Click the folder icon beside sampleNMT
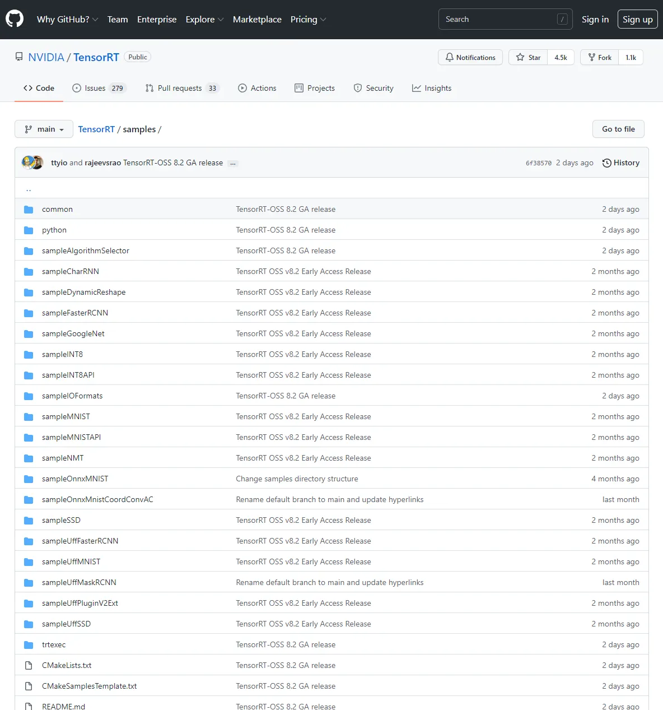The width and height of the screenshot is (663, 710). 29,458
